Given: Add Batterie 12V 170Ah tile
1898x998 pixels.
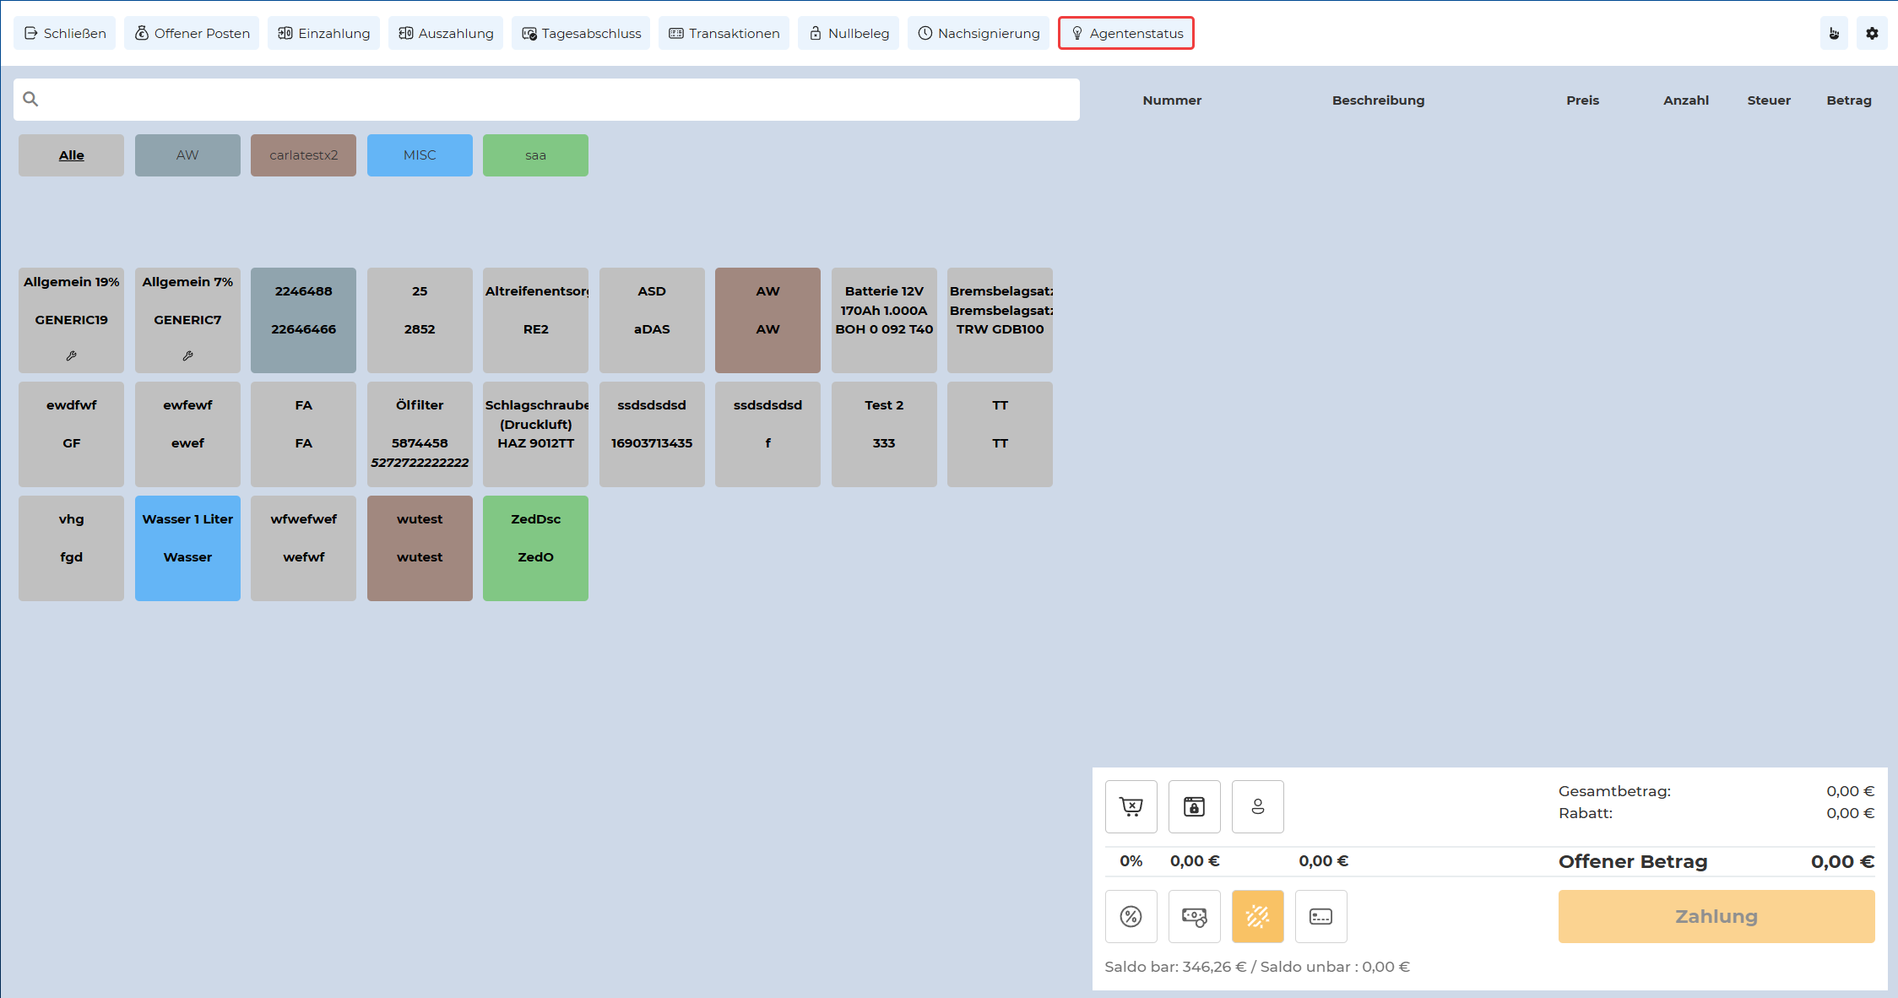Looking at the screenshot, I should click(884, 320).
